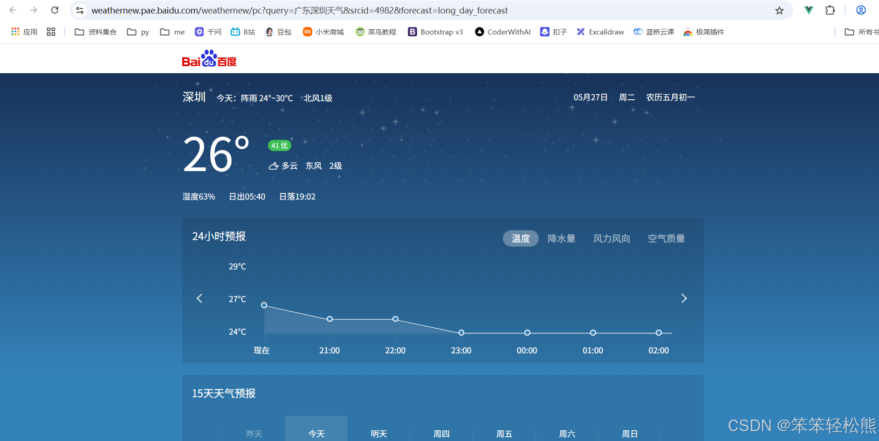Open the Bootstrap v3 bookmark
The width and height of the screenshot is (879, 441).
[436, 32]
